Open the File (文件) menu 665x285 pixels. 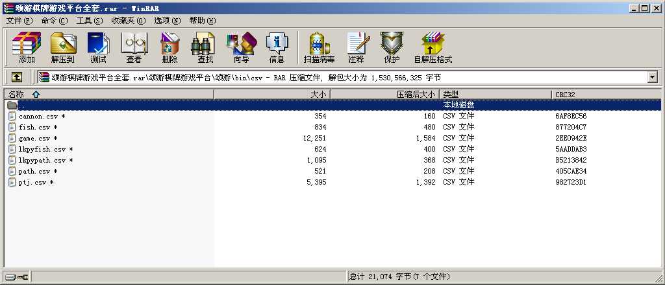19,20
